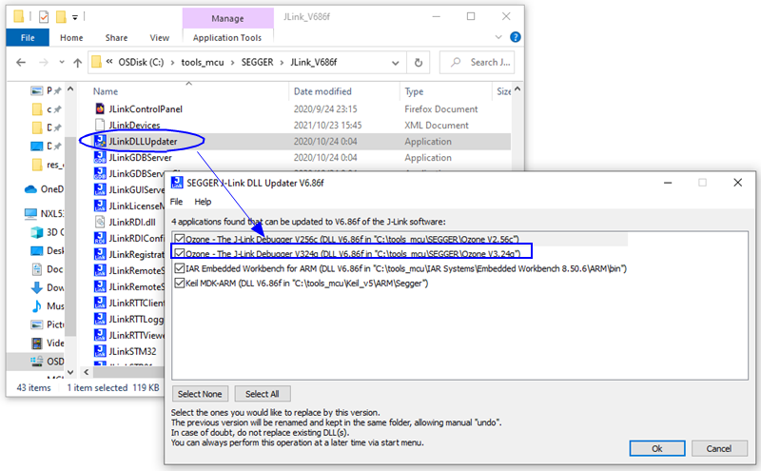Select JLinkSTM32 application icon

pos(100,351)
